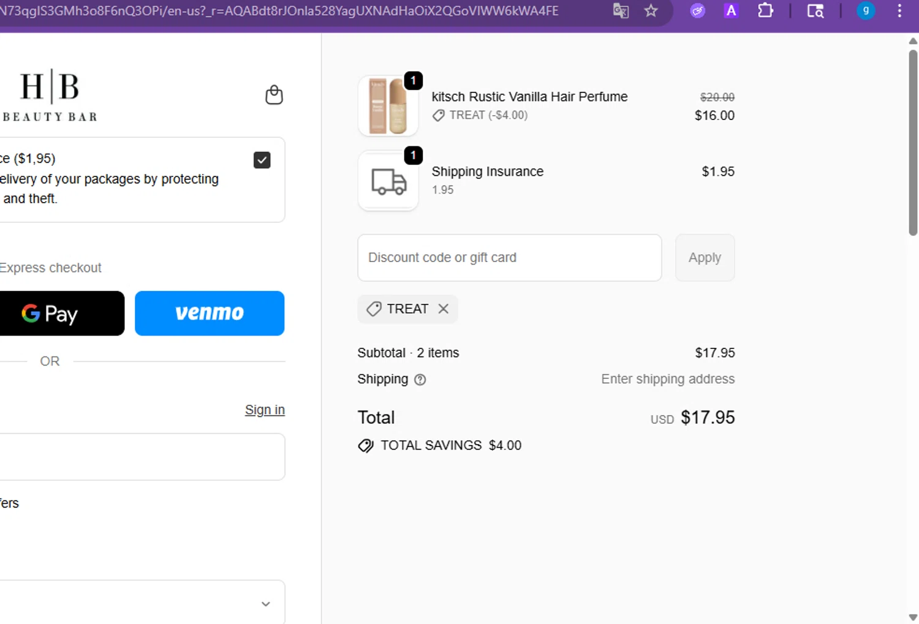Open the purple 'A' extension icon
Viewport: 919px width, 624px height.
coord(731,10)
